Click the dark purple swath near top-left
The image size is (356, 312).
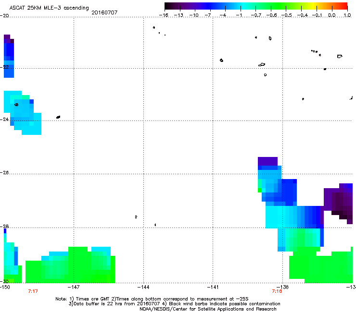pos(8,39)
